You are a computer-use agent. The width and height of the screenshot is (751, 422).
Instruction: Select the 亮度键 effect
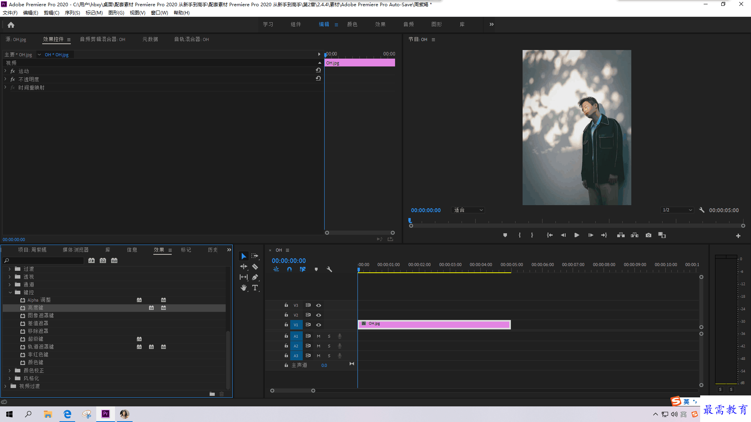[x=35, y=308]
